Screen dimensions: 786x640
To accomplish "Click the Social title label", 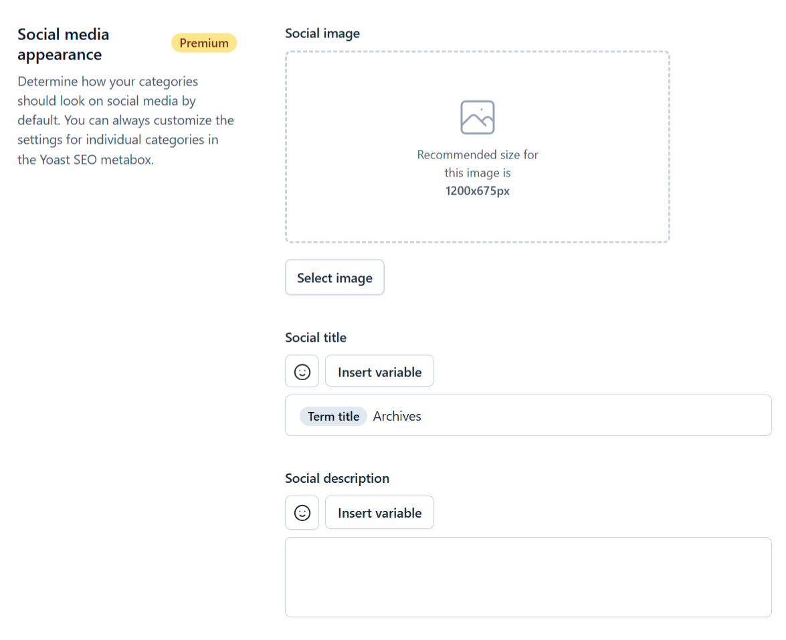I will point(316,338).
